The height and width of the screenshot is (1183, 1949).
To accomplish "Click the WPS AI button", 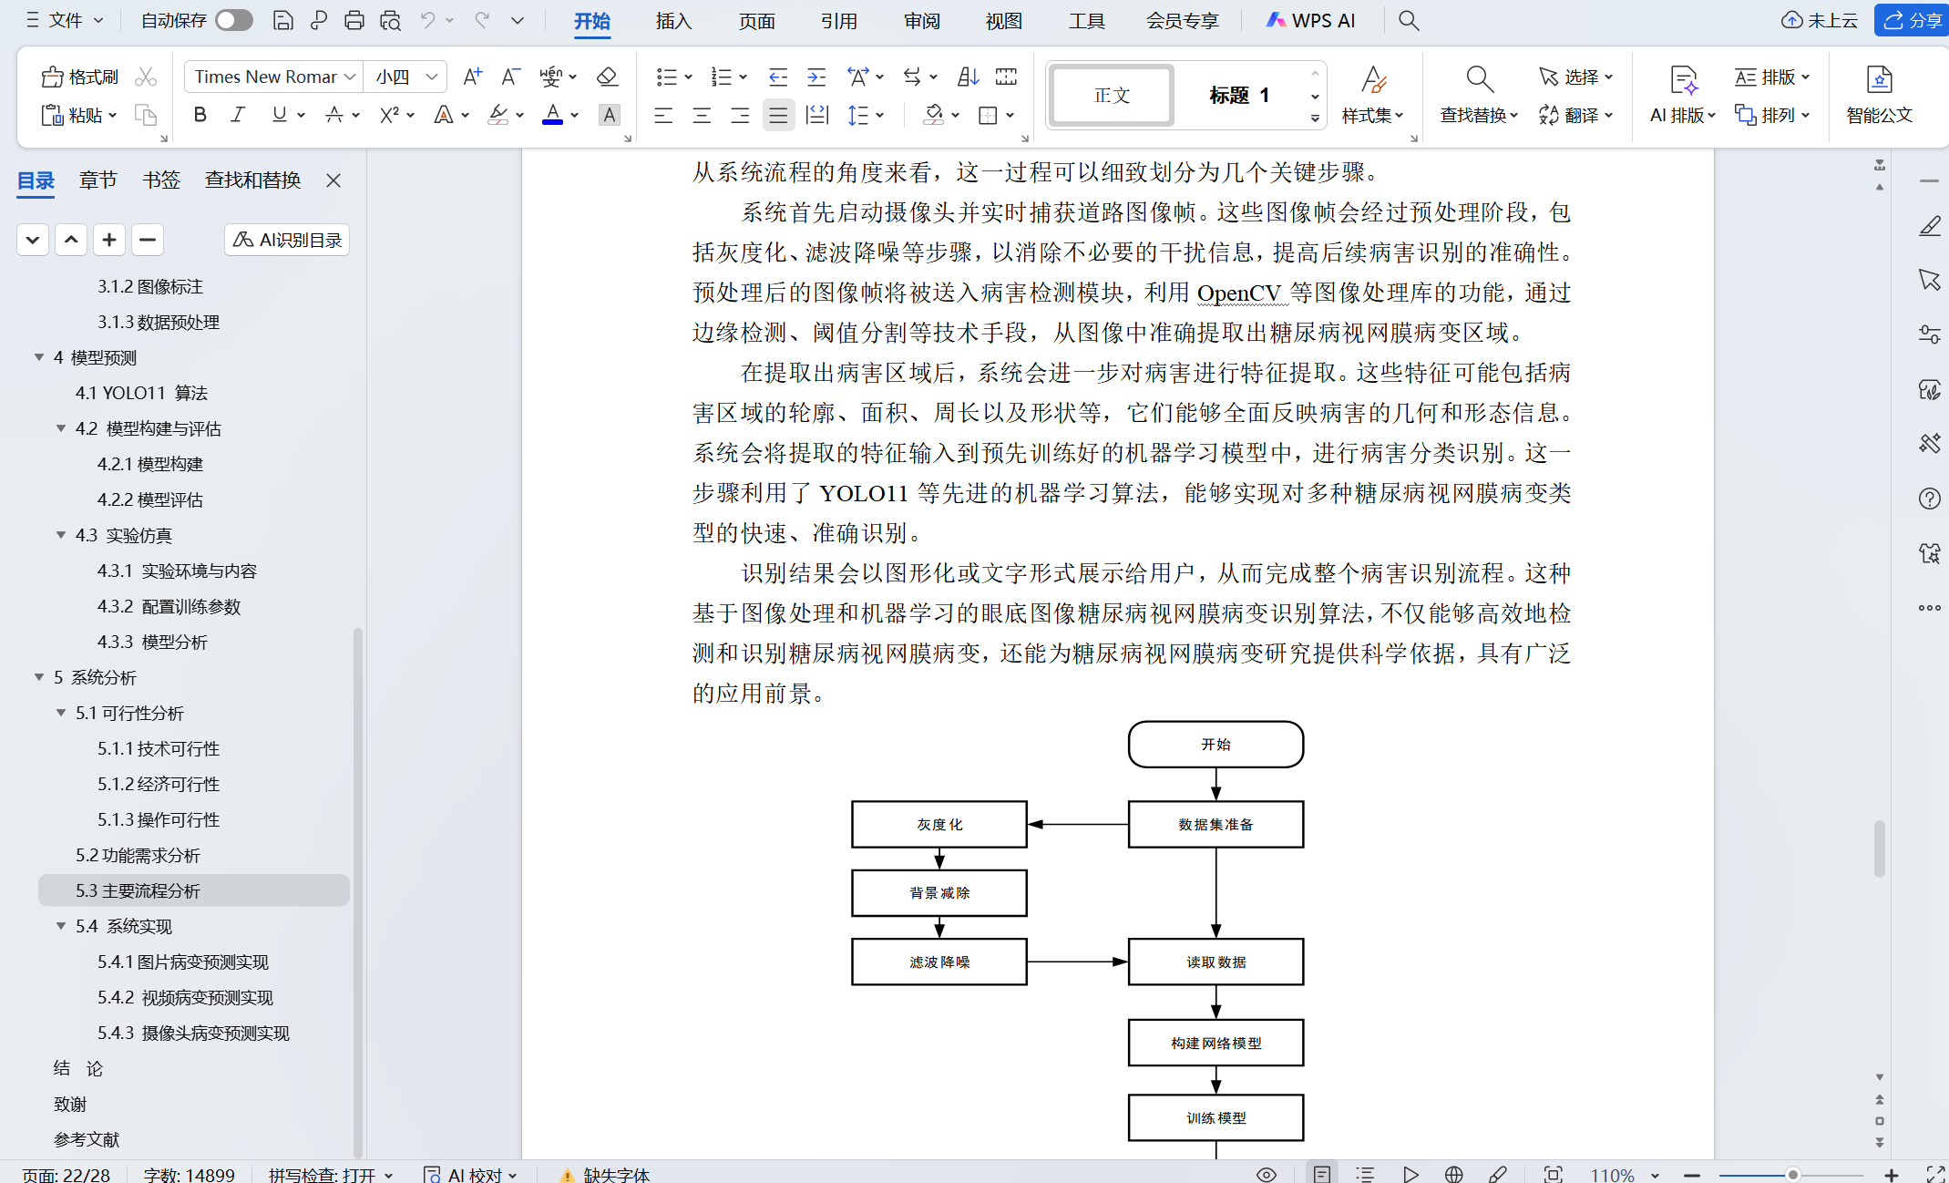I will tap(1310, 20).
